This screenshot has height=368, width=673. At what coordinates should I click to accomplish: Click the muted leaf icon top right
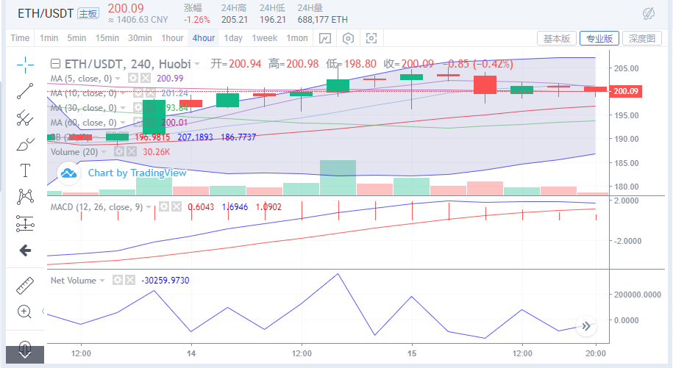(649, 13)
